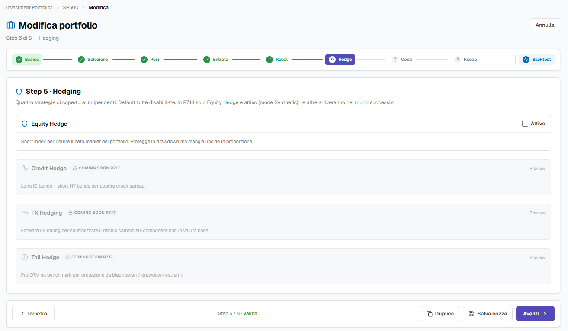Screen dimensions: 568x331
Task: Click the briefcase icon beside Modifica portfolio
Action: click(x=11, y=25)
